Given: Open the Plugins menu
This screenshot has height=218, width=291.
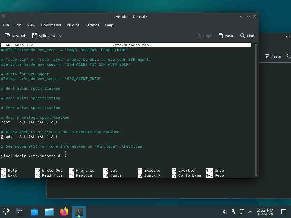Looking at the screenshot, I should pos(73,25).
